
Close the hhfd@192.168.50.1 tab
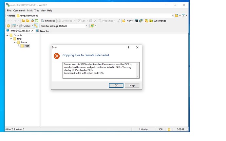[32, 31]
